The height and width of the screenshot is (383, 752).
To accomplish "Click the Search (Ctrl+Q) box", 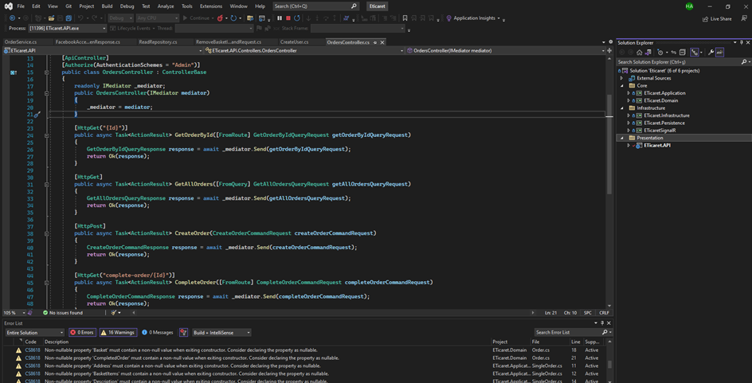I will tap(316, 6).
